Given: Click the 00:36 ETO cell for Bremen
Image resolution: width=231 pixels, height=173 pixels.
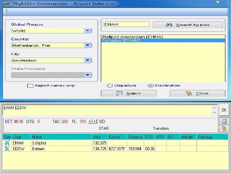Looking at the screenshot, I should click(150, 149).
